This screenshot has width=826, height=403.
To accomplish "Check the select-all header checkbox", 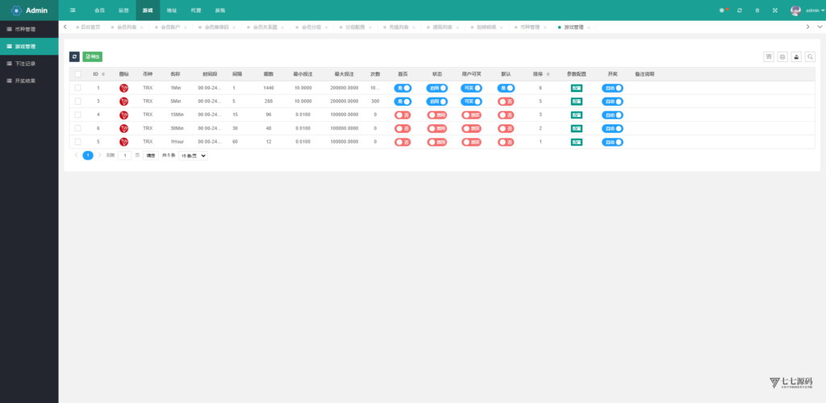I will tap(78, 74).
